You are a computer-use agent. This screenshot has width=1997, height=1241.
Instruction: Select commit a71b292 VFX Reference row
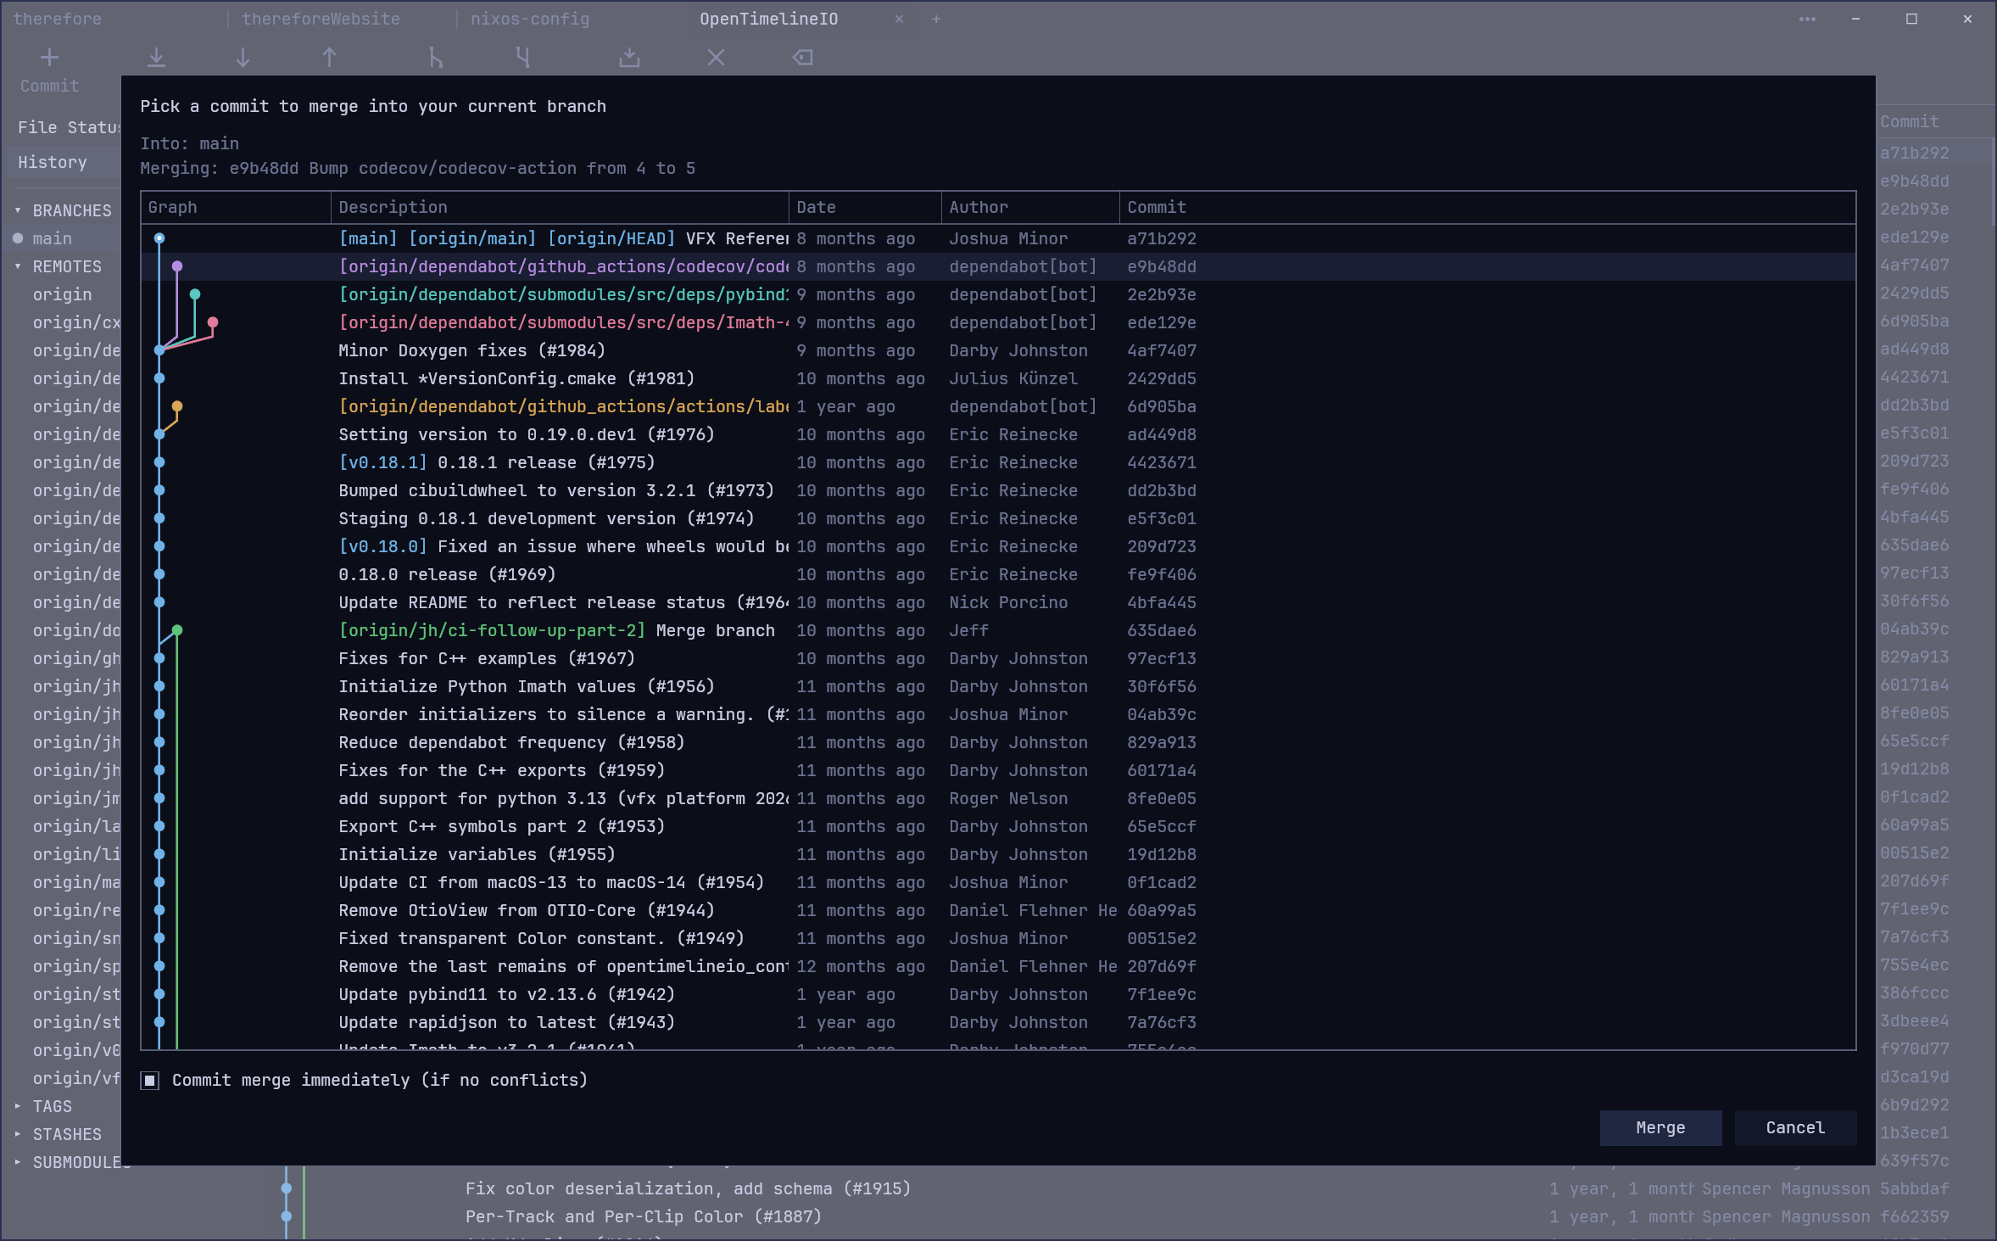[x=998, y=238]
